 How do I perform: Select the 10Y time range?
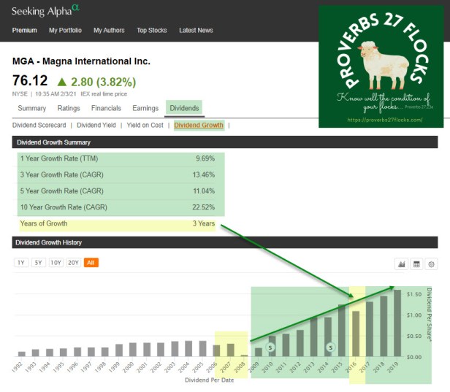[x=56, y=263]
